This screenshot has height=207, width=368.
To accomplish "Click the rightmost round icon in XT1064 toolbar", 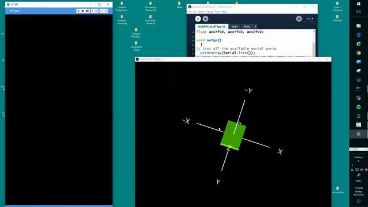I will tap(106, 11).
